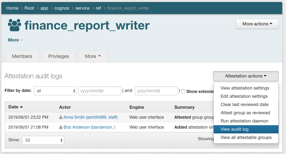286x154 pixels.
Task: Open Anna Smith's user link
Action: 90,117
